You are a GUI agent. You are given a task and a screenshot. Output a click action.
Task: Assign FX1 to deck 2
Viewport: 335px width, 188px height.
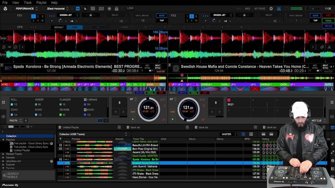coord(38,16)
